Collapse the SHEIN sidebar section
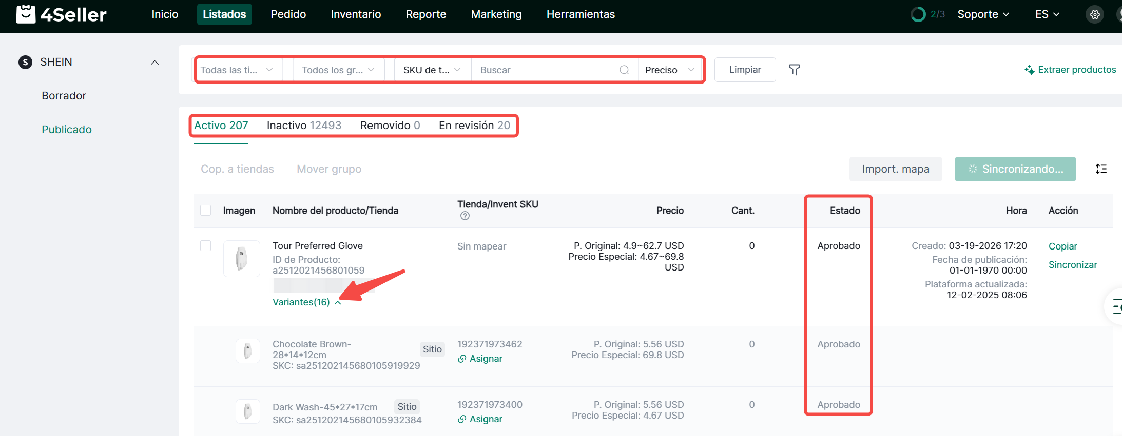Image resolution: width=1122 pixels, height=436 pixels. click(x=154, y=63)
